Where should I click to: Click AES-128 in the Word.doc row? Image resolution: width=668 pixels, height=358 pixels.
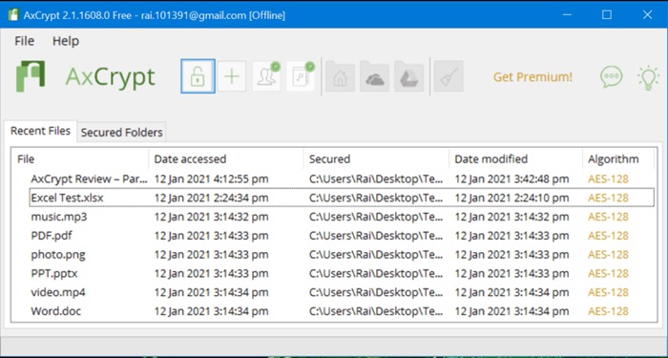point(608,311)
